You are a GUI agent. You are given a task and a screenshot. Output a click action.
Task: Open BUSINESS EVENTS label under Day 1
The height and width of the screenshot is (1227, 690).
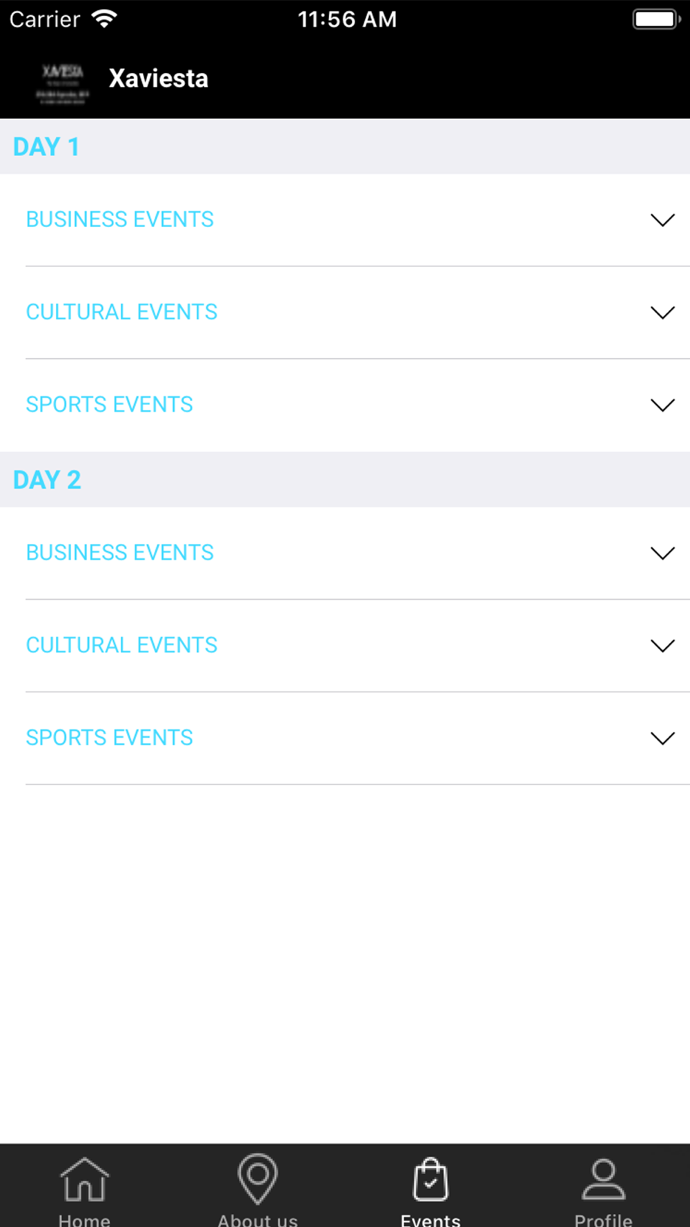120,219
